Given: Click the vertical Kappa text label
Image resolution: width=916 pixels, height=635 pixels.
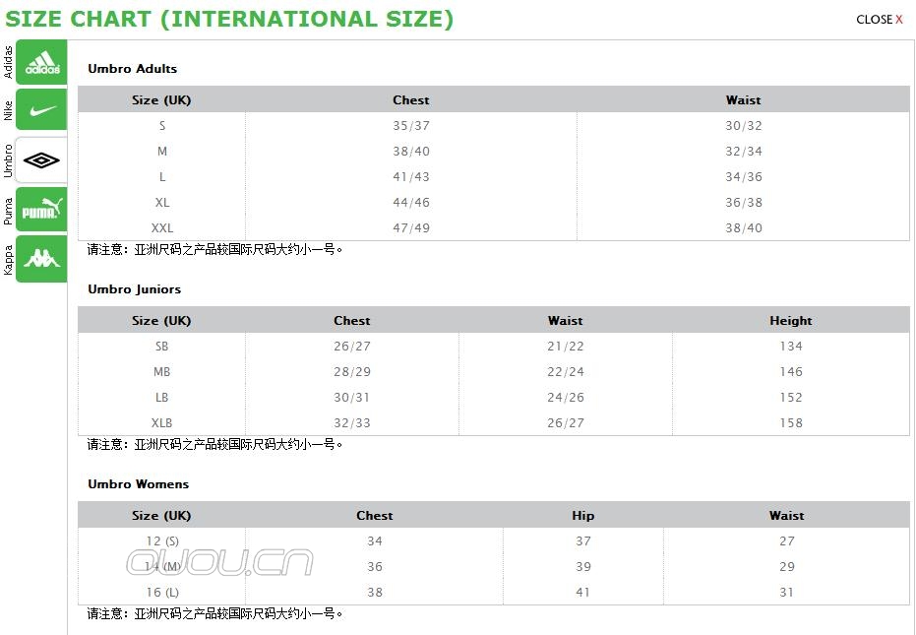Looking at the screenshot, I should 8,259.
